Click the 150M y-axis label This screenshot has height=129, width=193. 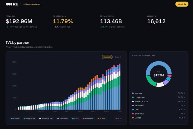pyautogui.click(x=14, y=74)
